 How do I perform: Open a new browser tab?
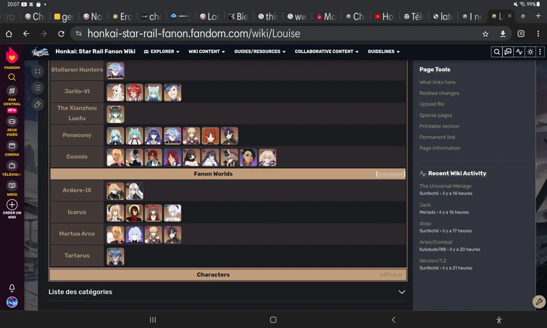click(538, 16)
